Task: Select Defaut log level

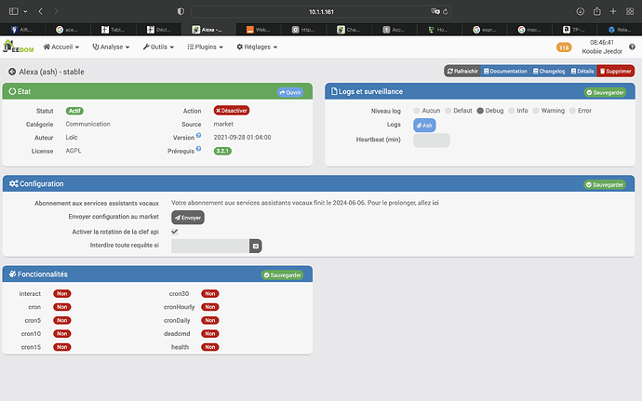Action: point(448,111)
